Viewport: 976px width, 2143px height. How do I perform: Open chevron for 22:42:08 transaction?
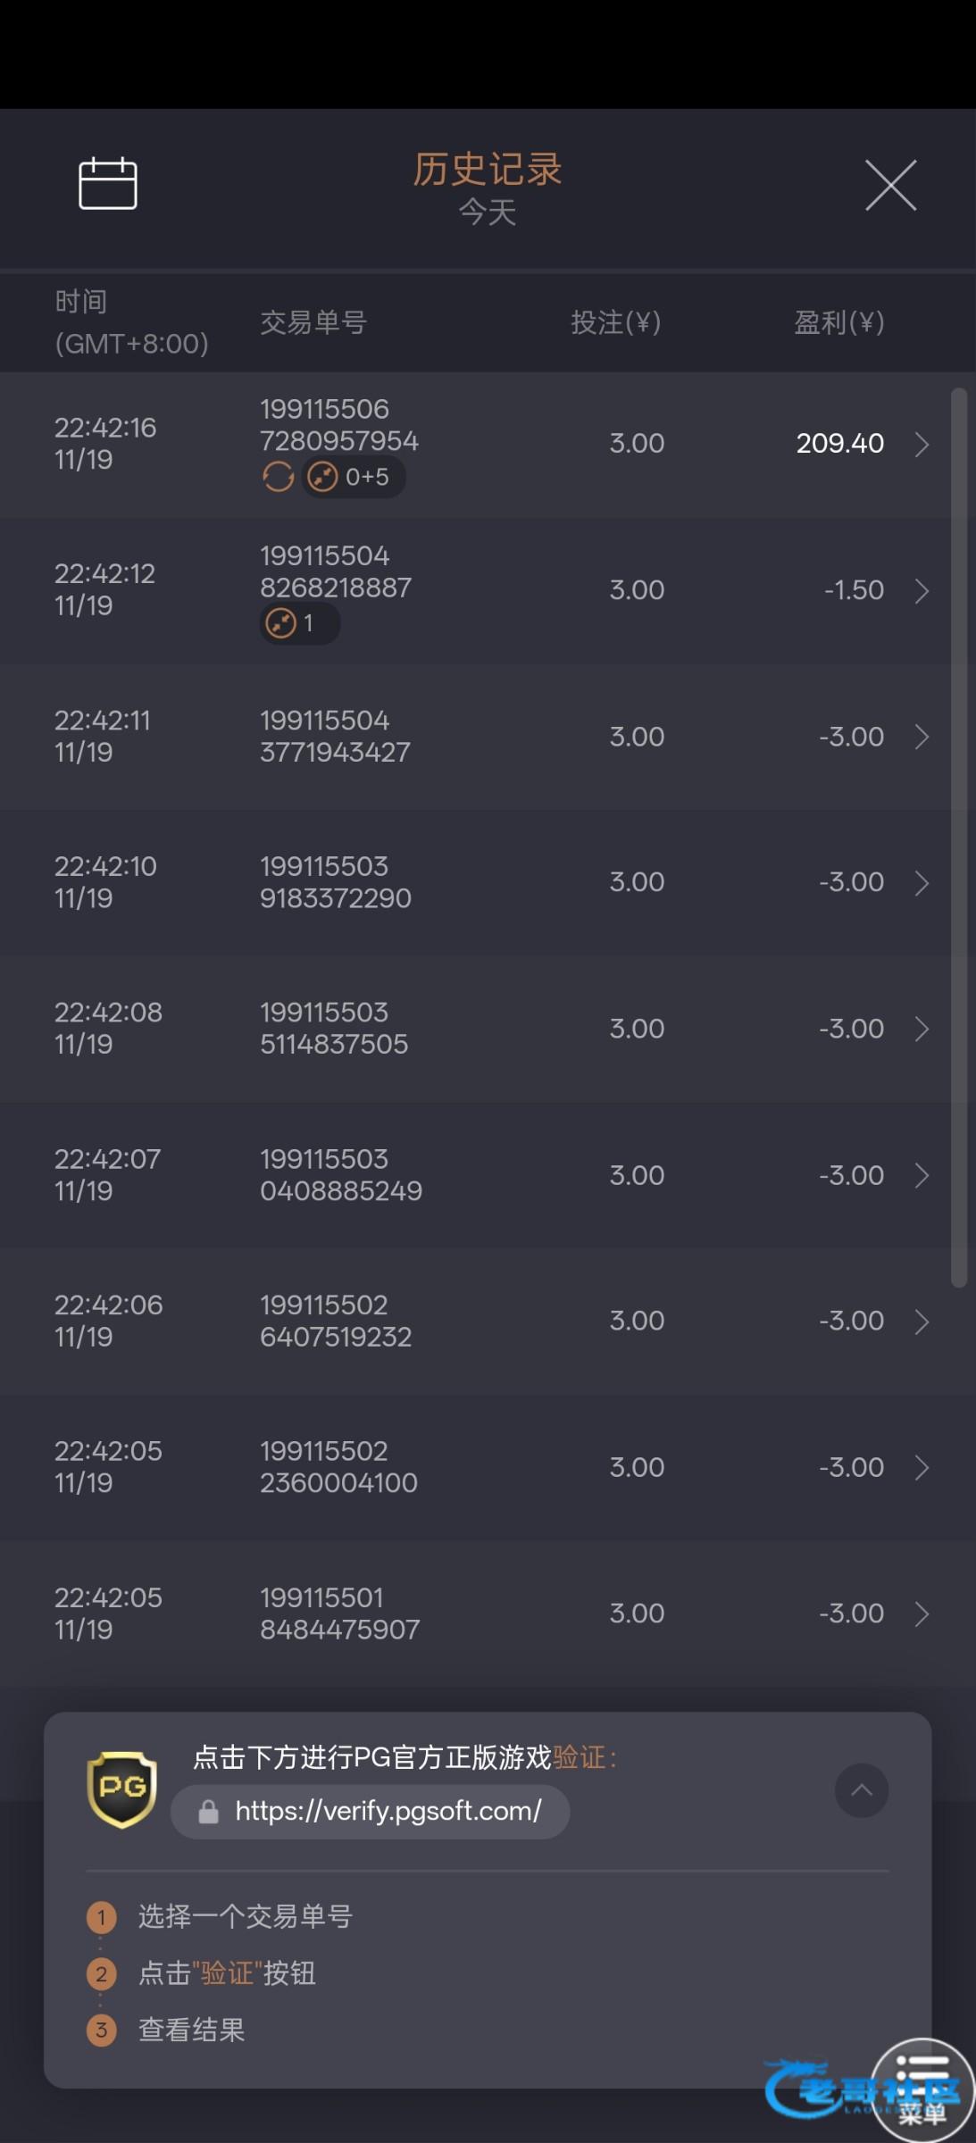922,1029
